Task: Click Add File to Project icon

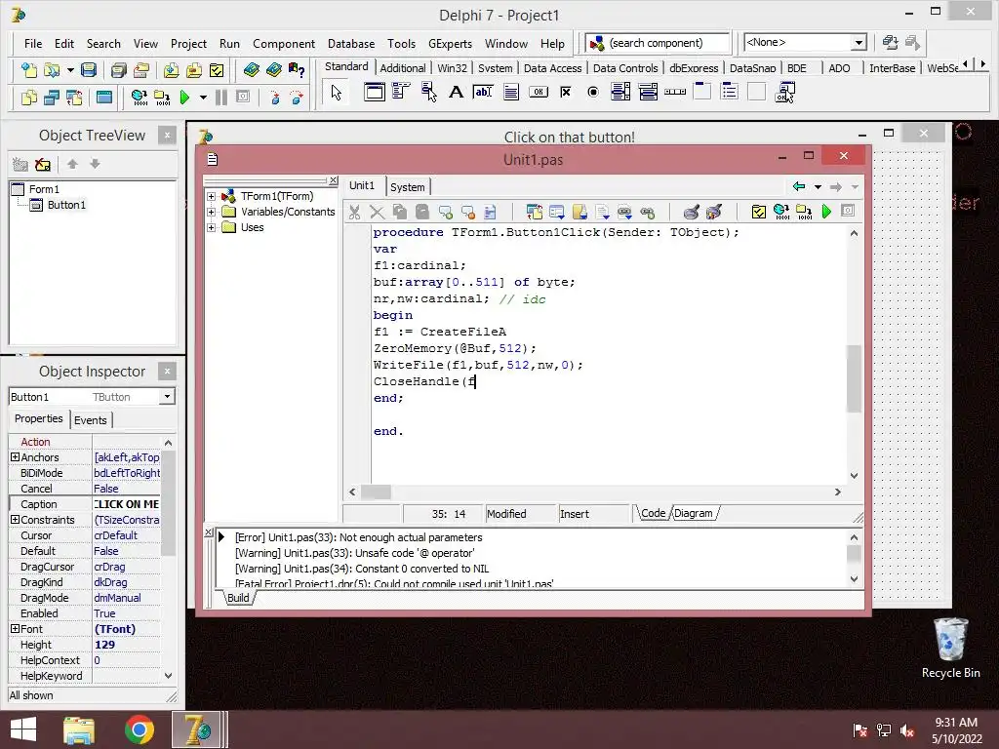Action: (171, 70)
